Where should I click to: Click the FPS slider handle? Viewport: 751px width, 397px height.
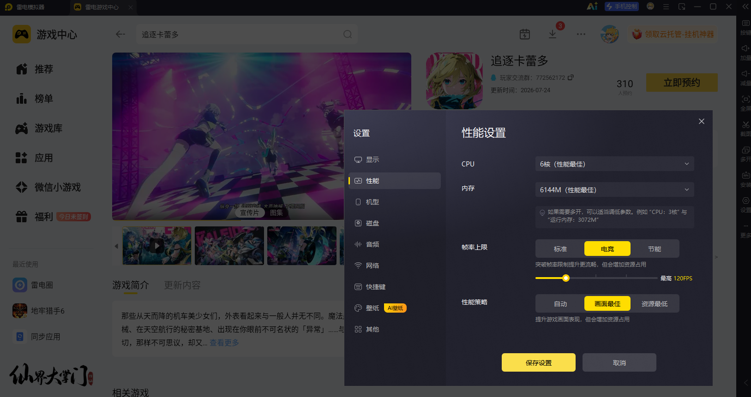coord(566,278)
